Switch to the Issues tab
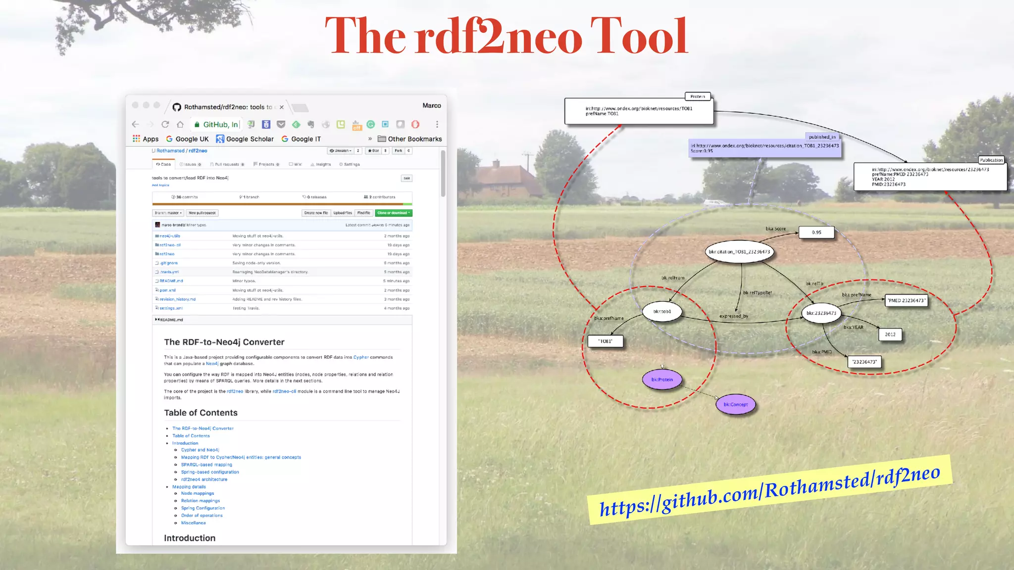 190,164
